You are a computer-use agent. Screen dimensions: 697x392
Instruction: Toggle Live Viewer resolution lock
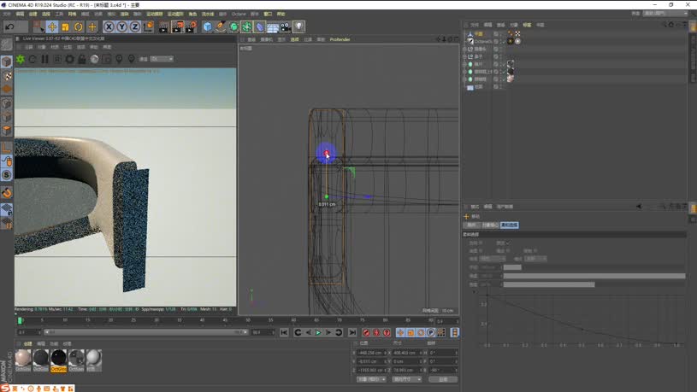click(82, 59)
